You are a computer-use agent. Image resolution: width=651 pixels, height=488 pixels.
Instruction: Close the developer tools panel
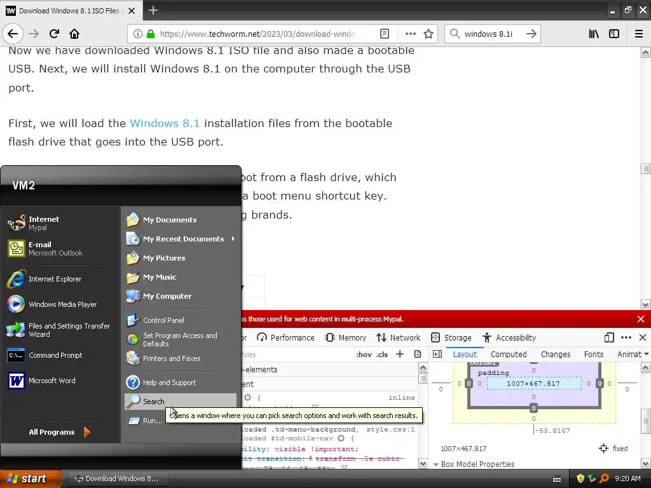[643, 337]
